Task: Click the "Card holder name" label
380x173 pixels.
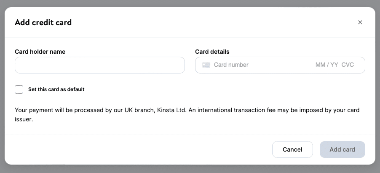Action: click(x=40, y=52)
